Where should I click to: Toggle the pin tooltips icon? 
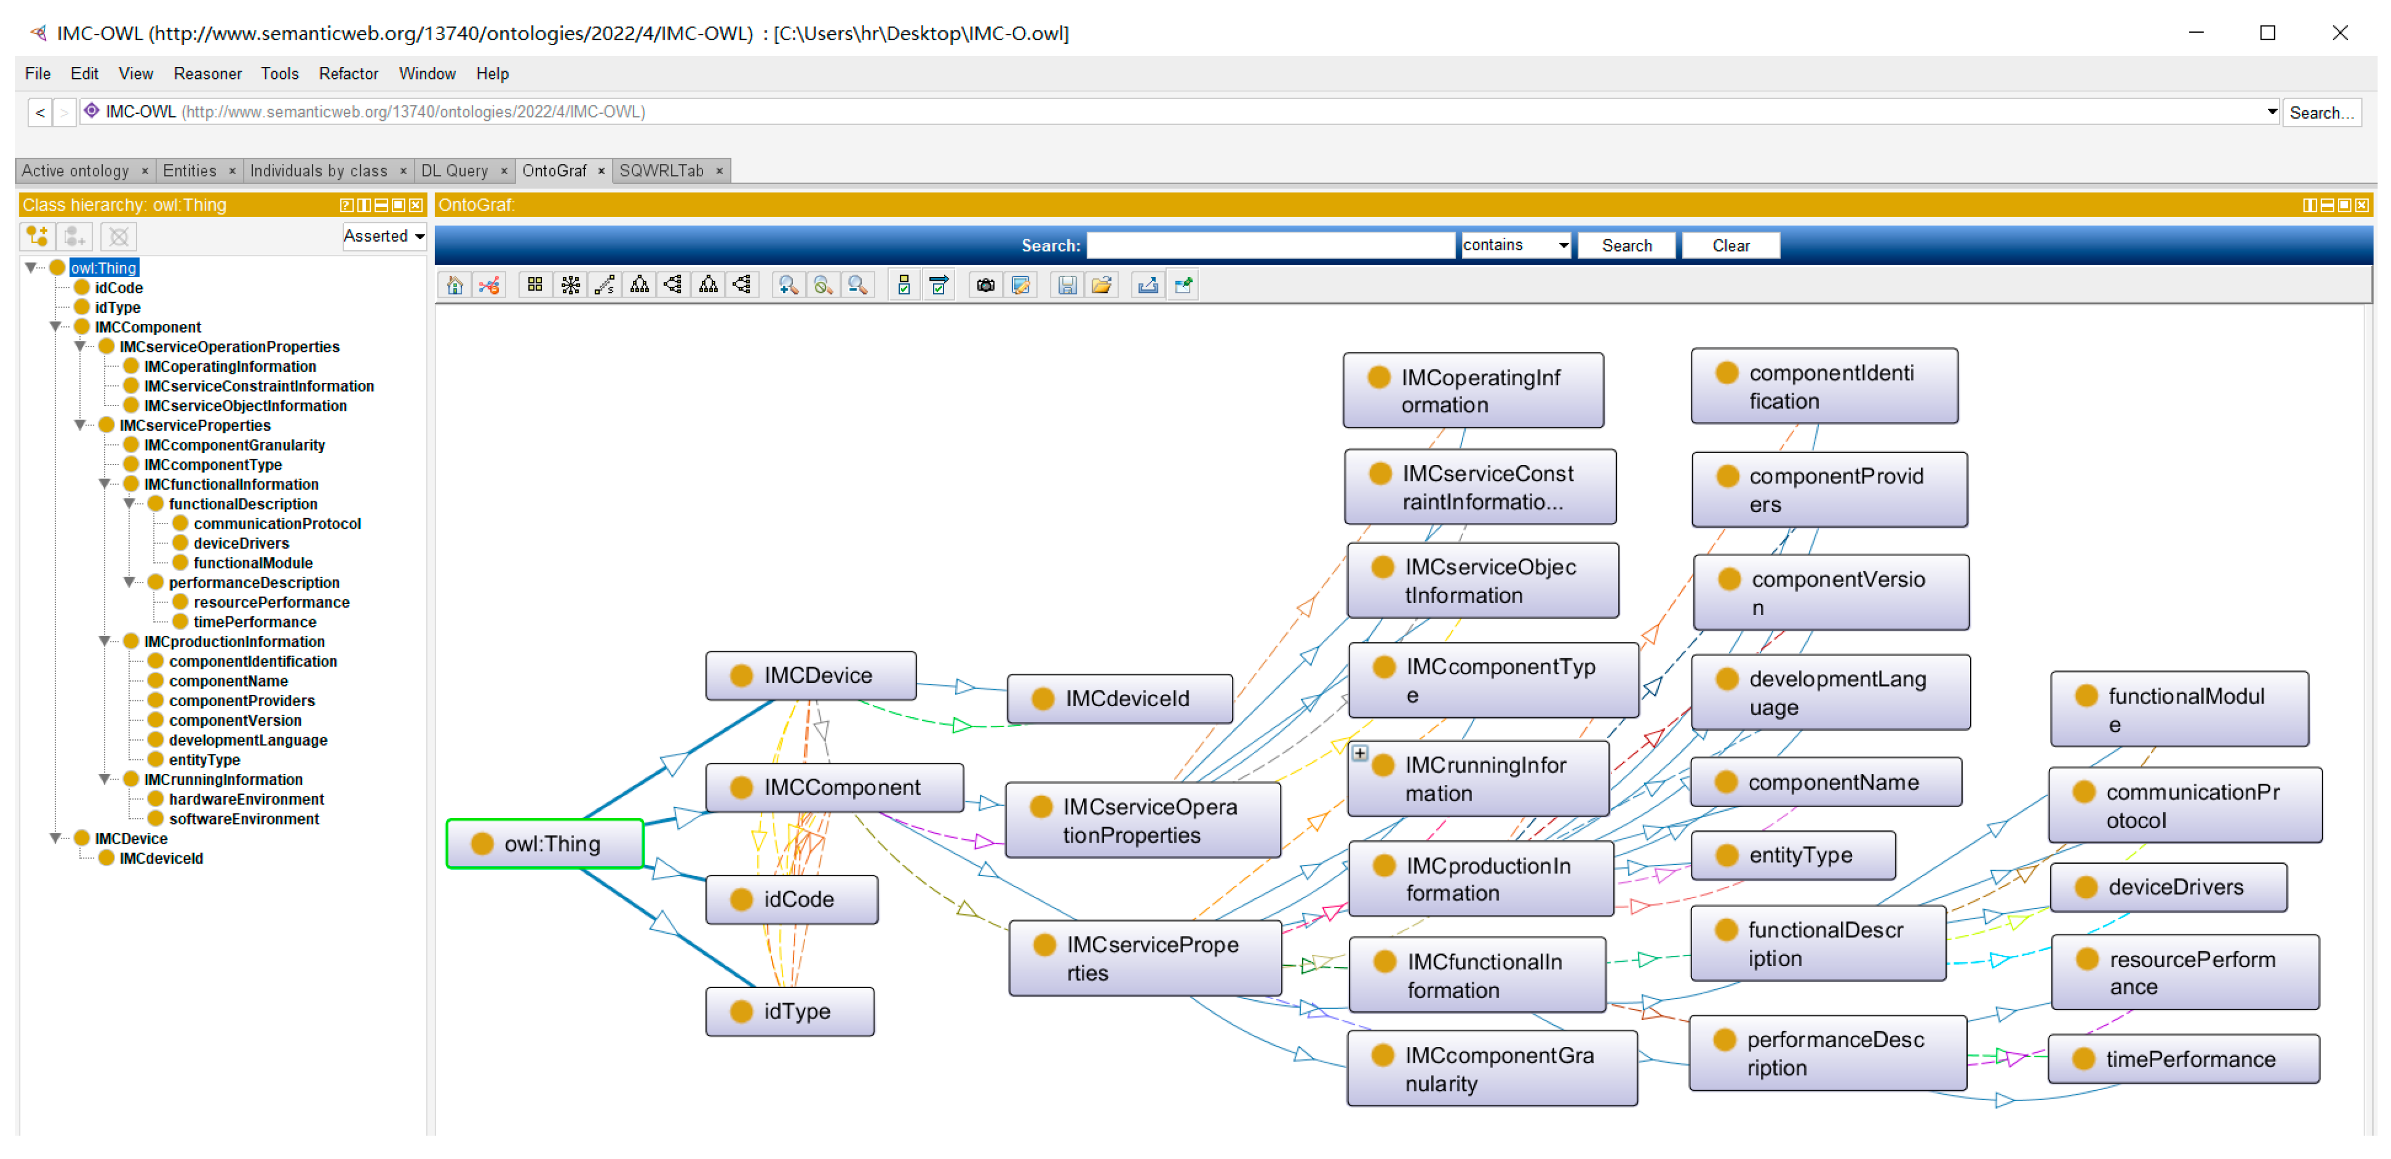click(x=1184, y=286)
